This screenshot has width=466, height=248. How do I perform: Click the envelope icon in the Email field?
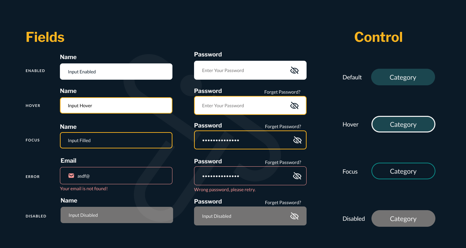click(x=71, y=176)
